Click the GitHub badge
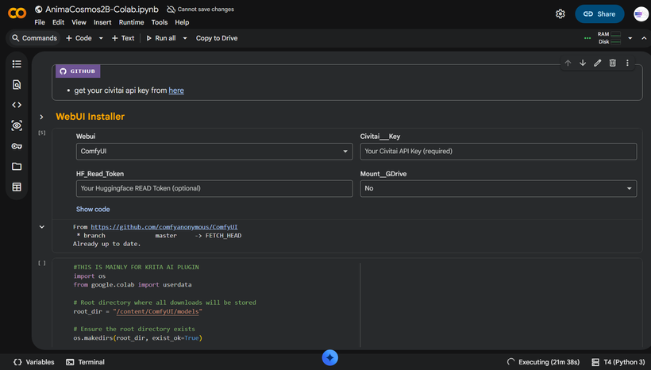 (x=78, y=71)
